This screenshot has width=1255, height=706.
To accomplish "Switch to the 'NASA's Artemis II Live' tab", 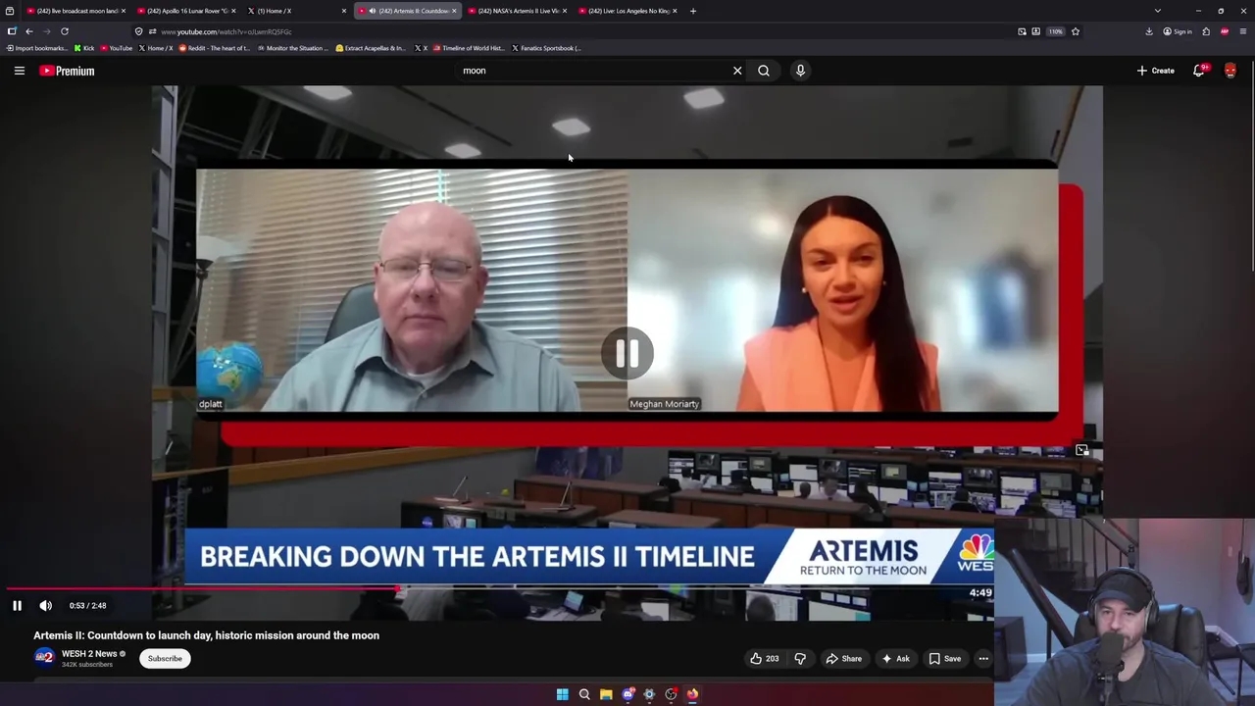I will coord(516,11).
